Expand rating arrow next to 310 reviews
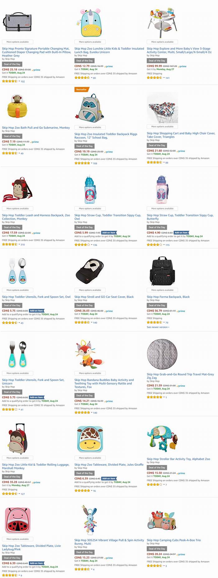 tap(19, 244)
